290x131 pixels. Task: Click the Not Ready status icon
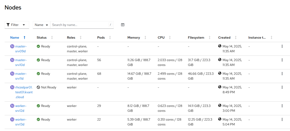click(x=38, y=87)
